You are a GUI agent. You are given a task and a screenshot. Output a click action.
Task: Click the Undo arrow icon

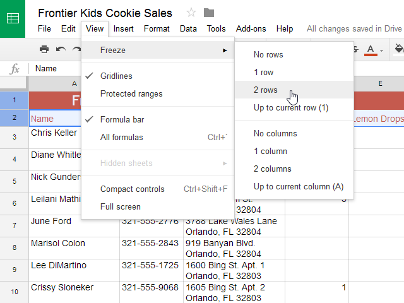(x=61, y=49)
